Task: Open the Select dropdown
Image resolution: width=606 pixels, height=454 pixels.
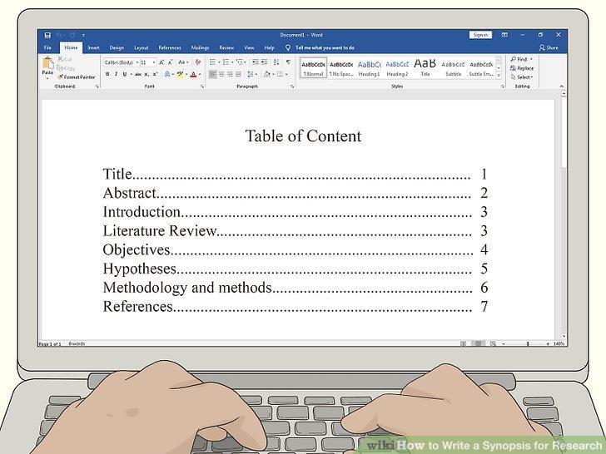Action: coord(522,76)
